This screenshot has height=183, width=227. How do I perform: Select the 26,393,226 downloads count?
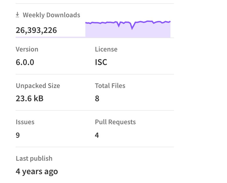tap(36, 30)
